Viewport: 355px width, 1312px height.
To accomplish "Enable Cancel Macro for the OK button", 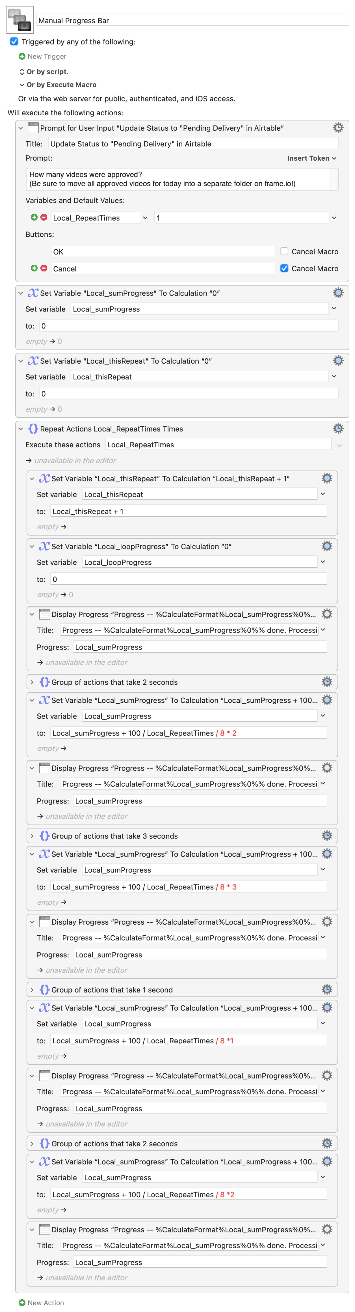I will [x=284, y=251].
